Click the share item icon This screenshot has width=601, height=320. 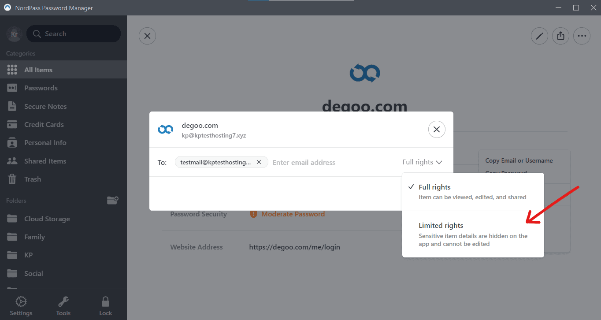click(x=560, y=36)
